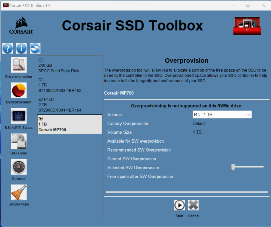
Task: Click the Free space after SW Overprovision label
Action: [x=140, y=177]
